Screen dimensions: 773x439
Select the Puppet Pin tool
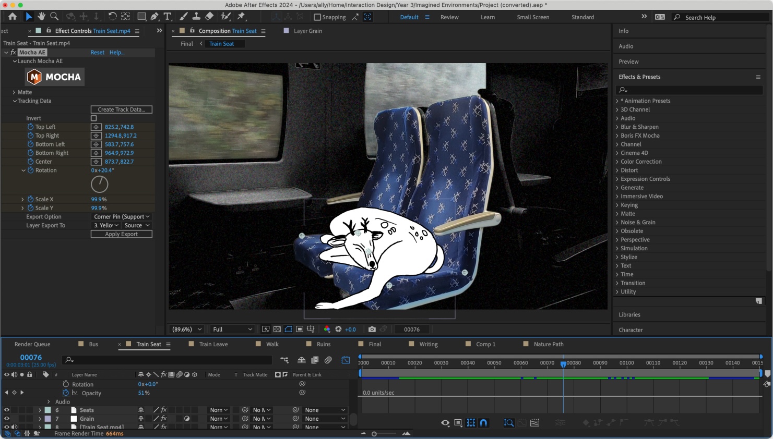point(241,17)
